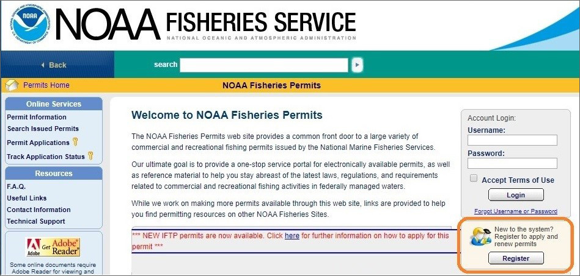The height and width of the screenshot is (276, 580).
Task: Click the key icon beside Track Application Status
Action: [x=90, y=156]
